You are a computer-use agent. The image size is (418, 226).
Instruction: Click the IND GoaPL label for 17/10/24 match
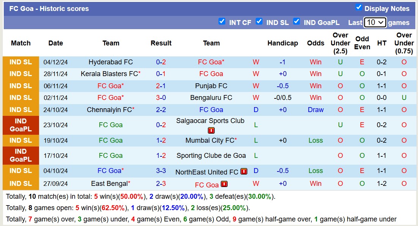point(21,156)
